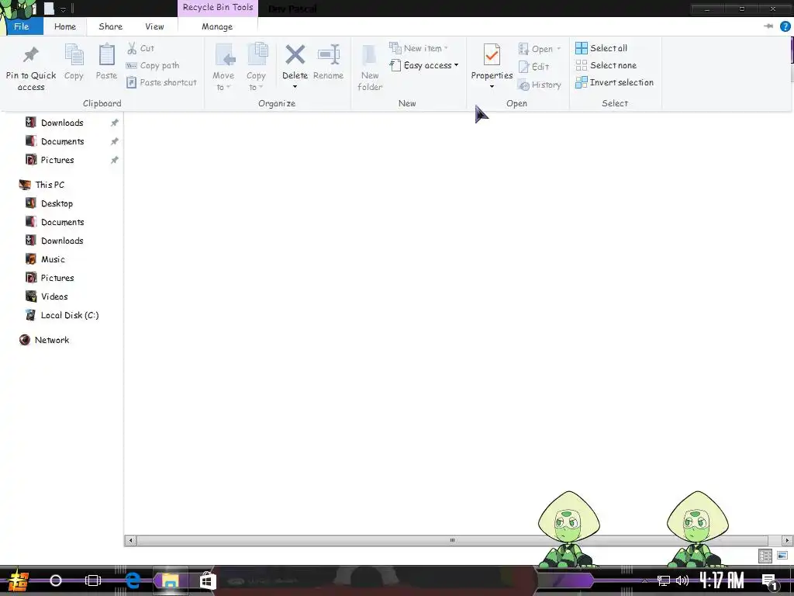Click the History button
Screen dimensions: 794x596
(540, 85)
